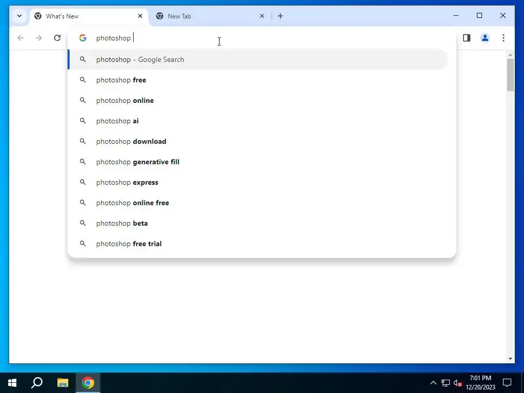Open taskbar clock showing 7:01 PM
Viewport: 524px width, 393px height.
pyautogui.click(x=481, y=383)
